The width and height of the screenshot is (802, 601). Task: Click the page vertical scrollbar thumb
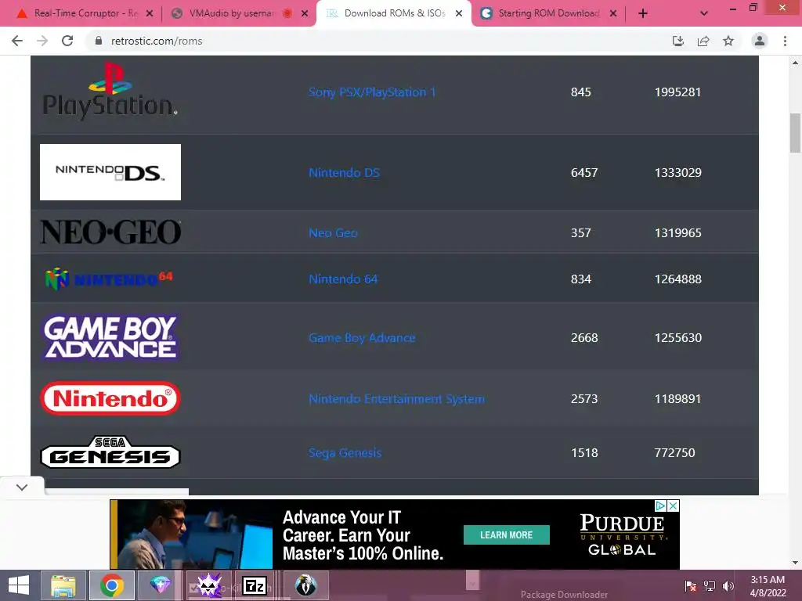tap(795, 133)
